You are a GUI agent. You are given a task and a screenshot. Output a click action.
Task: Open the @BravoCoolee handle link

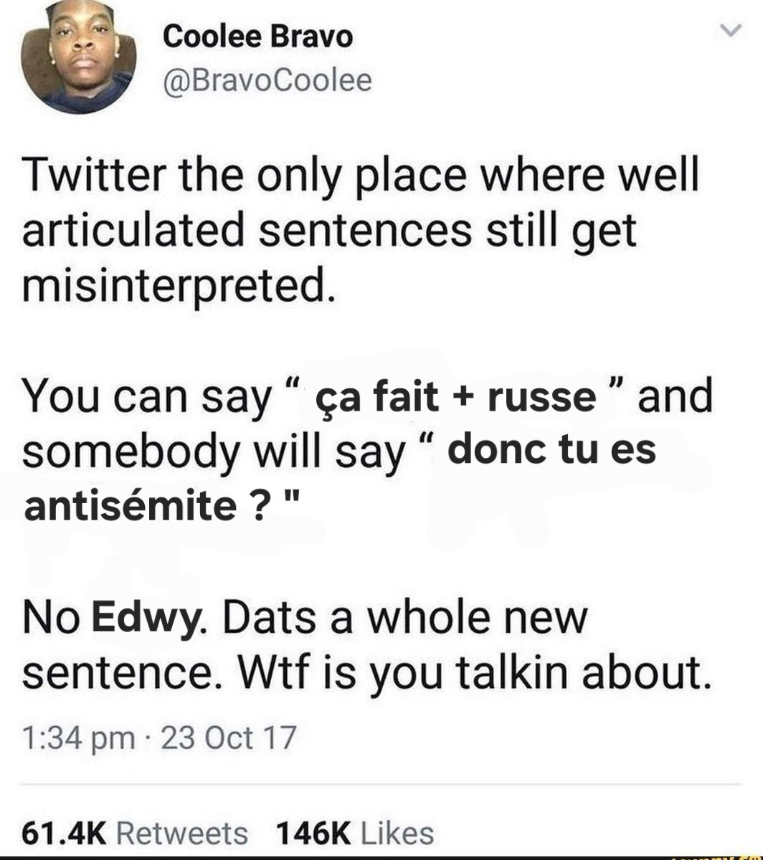pyautogui.click(x=267, y=80)
